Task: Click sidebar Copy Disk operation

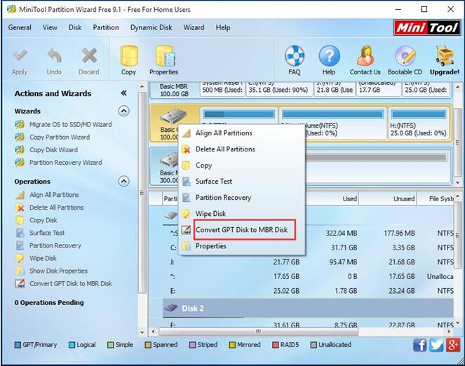Action: click(43, 220)
